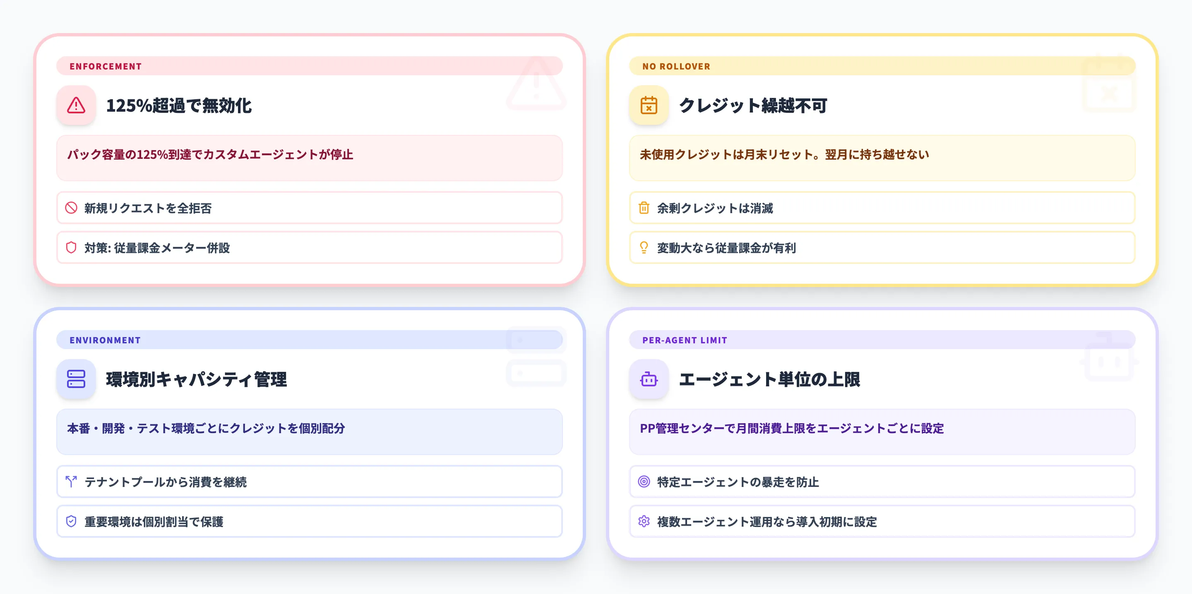
Task: Click the shield icon by 対策: 従量課金
Action: [71, 247]
